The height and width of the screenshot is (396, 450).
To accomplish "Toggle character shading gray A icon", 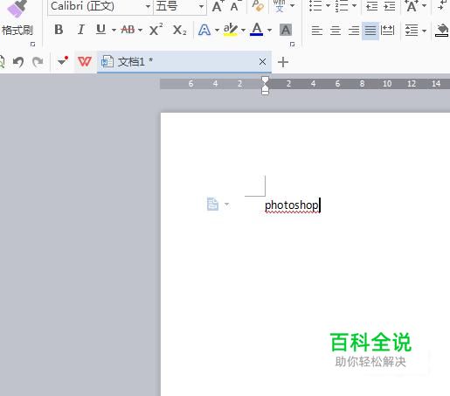I will 286,30.
